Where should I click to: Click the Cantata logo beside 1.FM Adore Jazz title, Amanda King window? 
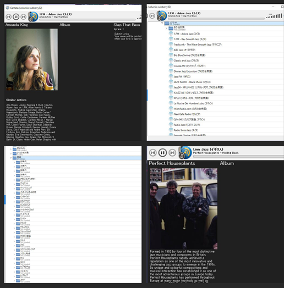click(33, 16)
